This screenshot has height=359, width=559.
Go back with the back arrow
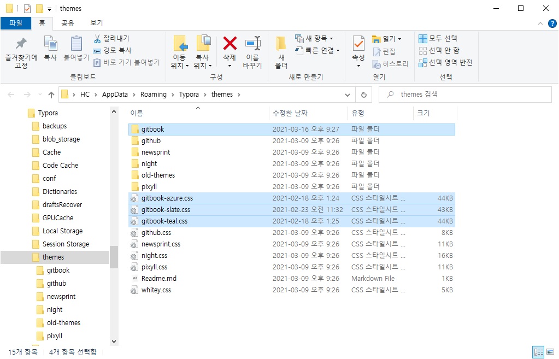(11, 95)
